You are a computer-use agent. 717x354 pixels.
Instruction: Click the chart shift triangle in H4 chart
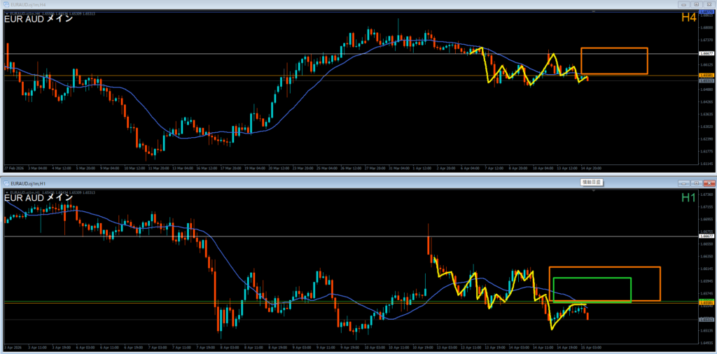pos(594,13)
